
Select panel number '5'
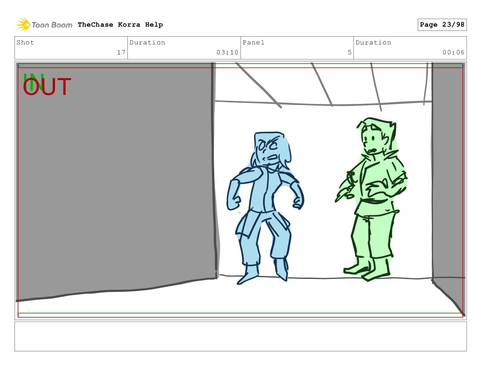[349, 52]
